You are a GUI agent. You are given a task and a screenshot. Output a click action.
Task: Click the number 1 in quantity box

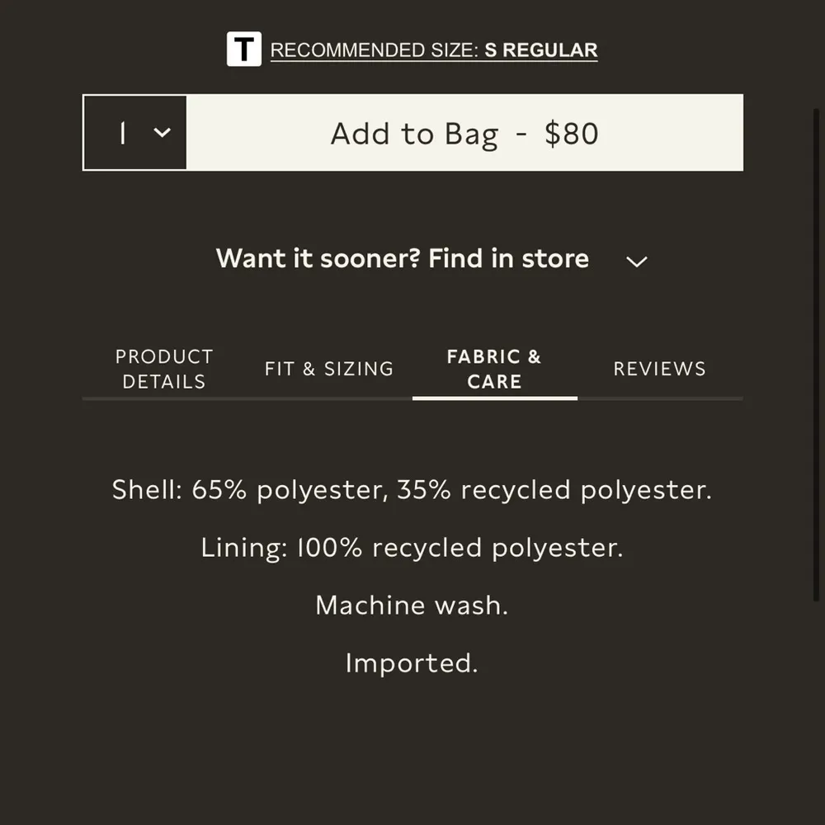[x=123, y=133]
